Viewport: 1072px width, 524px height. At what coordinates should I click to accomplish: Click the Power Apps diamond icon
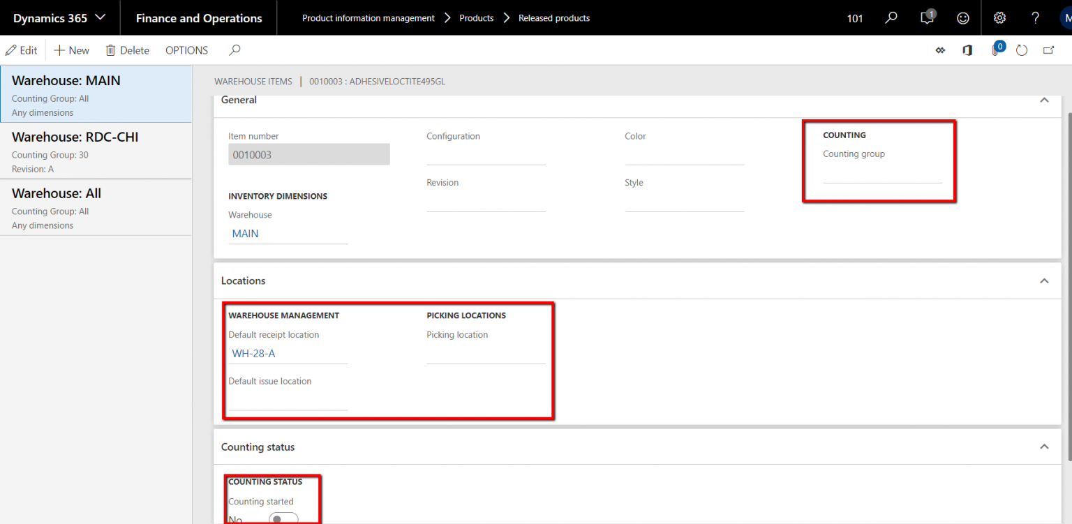coord(940,50)
